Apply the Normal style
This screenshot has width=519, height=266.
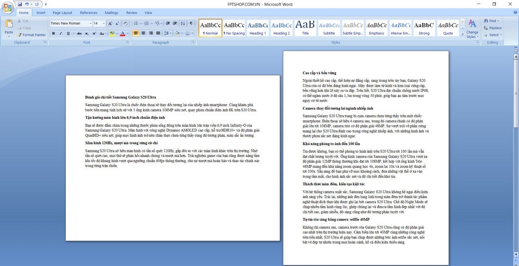click(210, 28)
